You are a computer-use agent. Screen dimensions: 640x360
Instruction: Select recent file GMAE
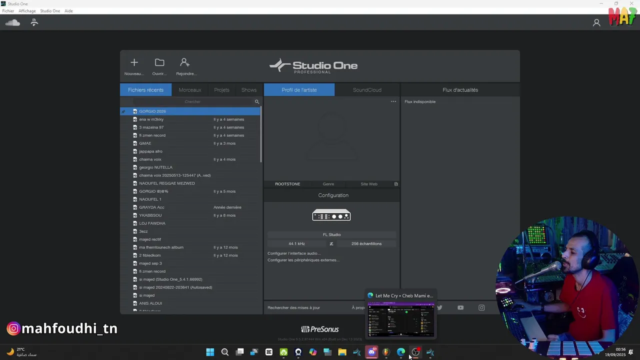190,143
